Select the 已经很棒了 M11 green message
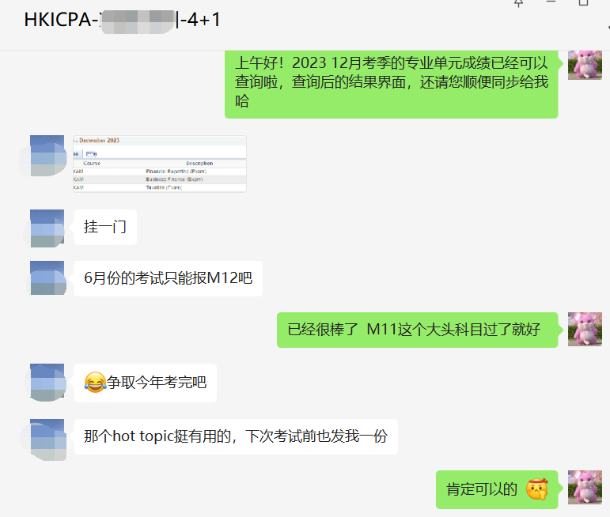610x517 pixels. (x=418, y=330)
